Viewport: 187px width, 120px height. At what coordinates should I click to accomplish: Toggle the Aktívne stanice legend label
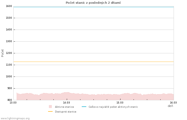coord(64,107)
